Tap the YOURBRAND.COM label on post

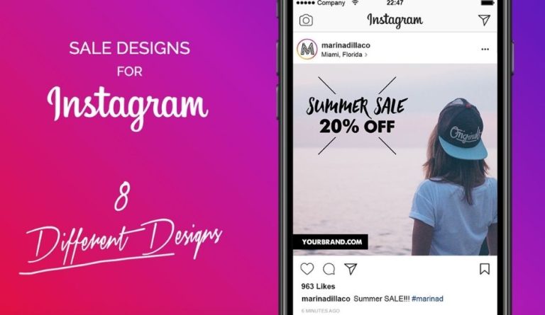coord(331,242)
